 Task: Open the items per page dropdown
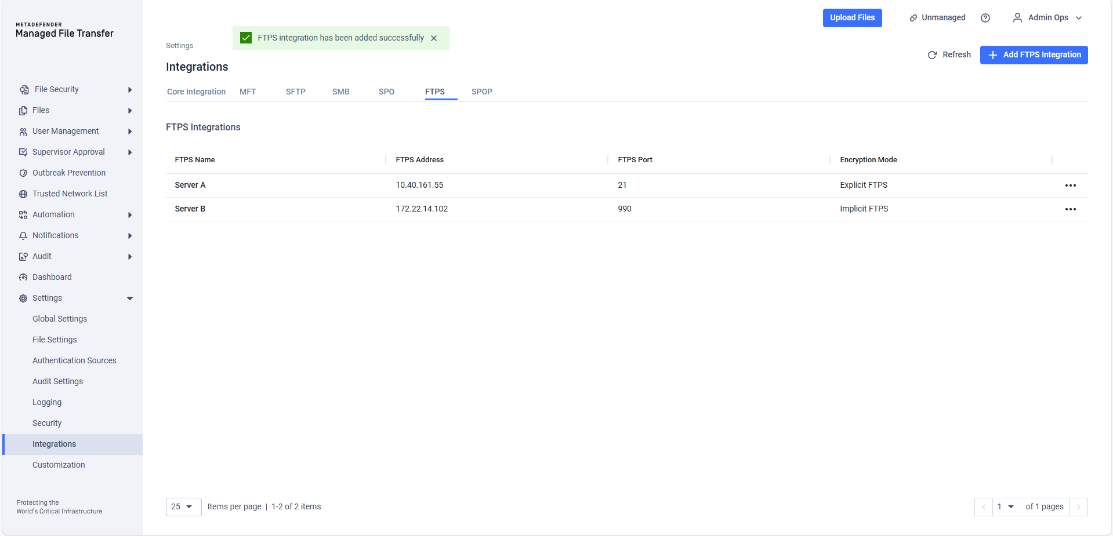[x=183, y=507]
